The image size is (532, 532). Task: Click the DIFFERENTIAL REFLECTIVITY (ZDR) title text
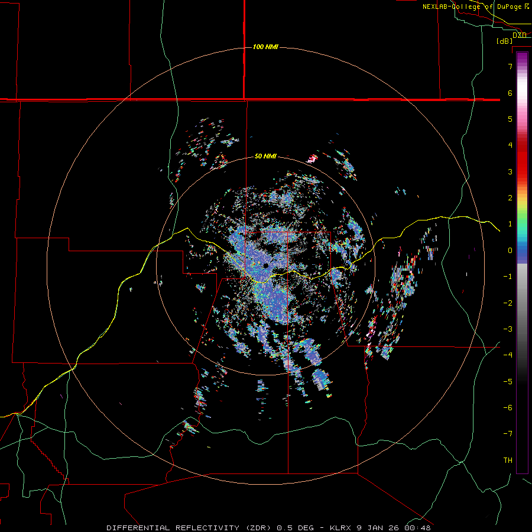click(190, 528)
